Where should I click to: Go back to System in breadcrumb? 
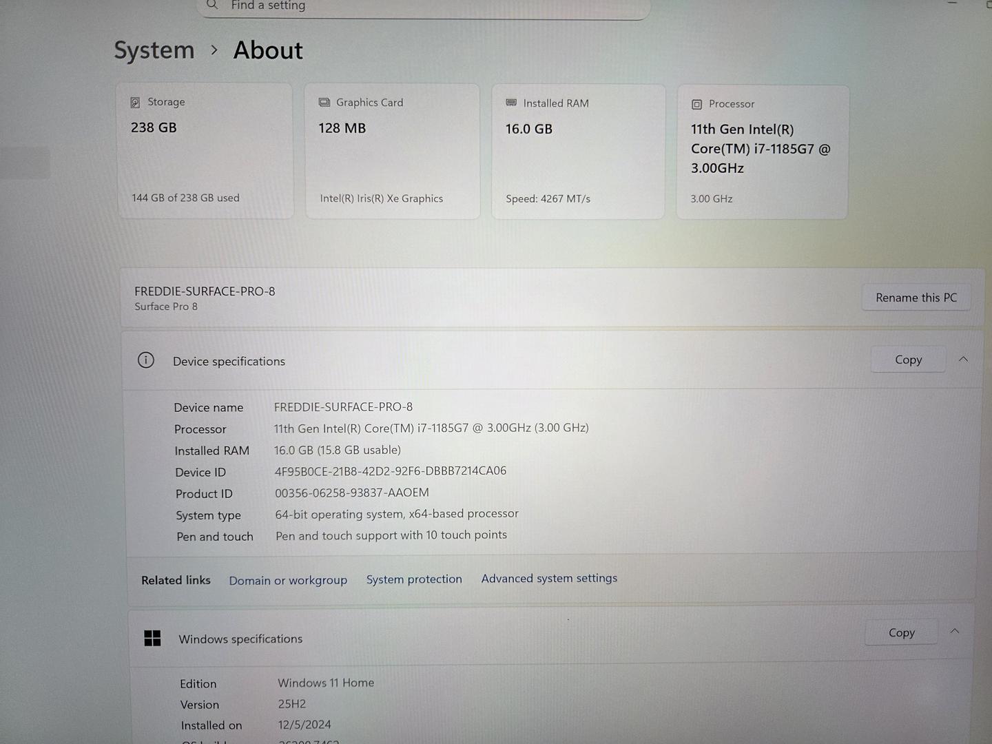[154, 50]
